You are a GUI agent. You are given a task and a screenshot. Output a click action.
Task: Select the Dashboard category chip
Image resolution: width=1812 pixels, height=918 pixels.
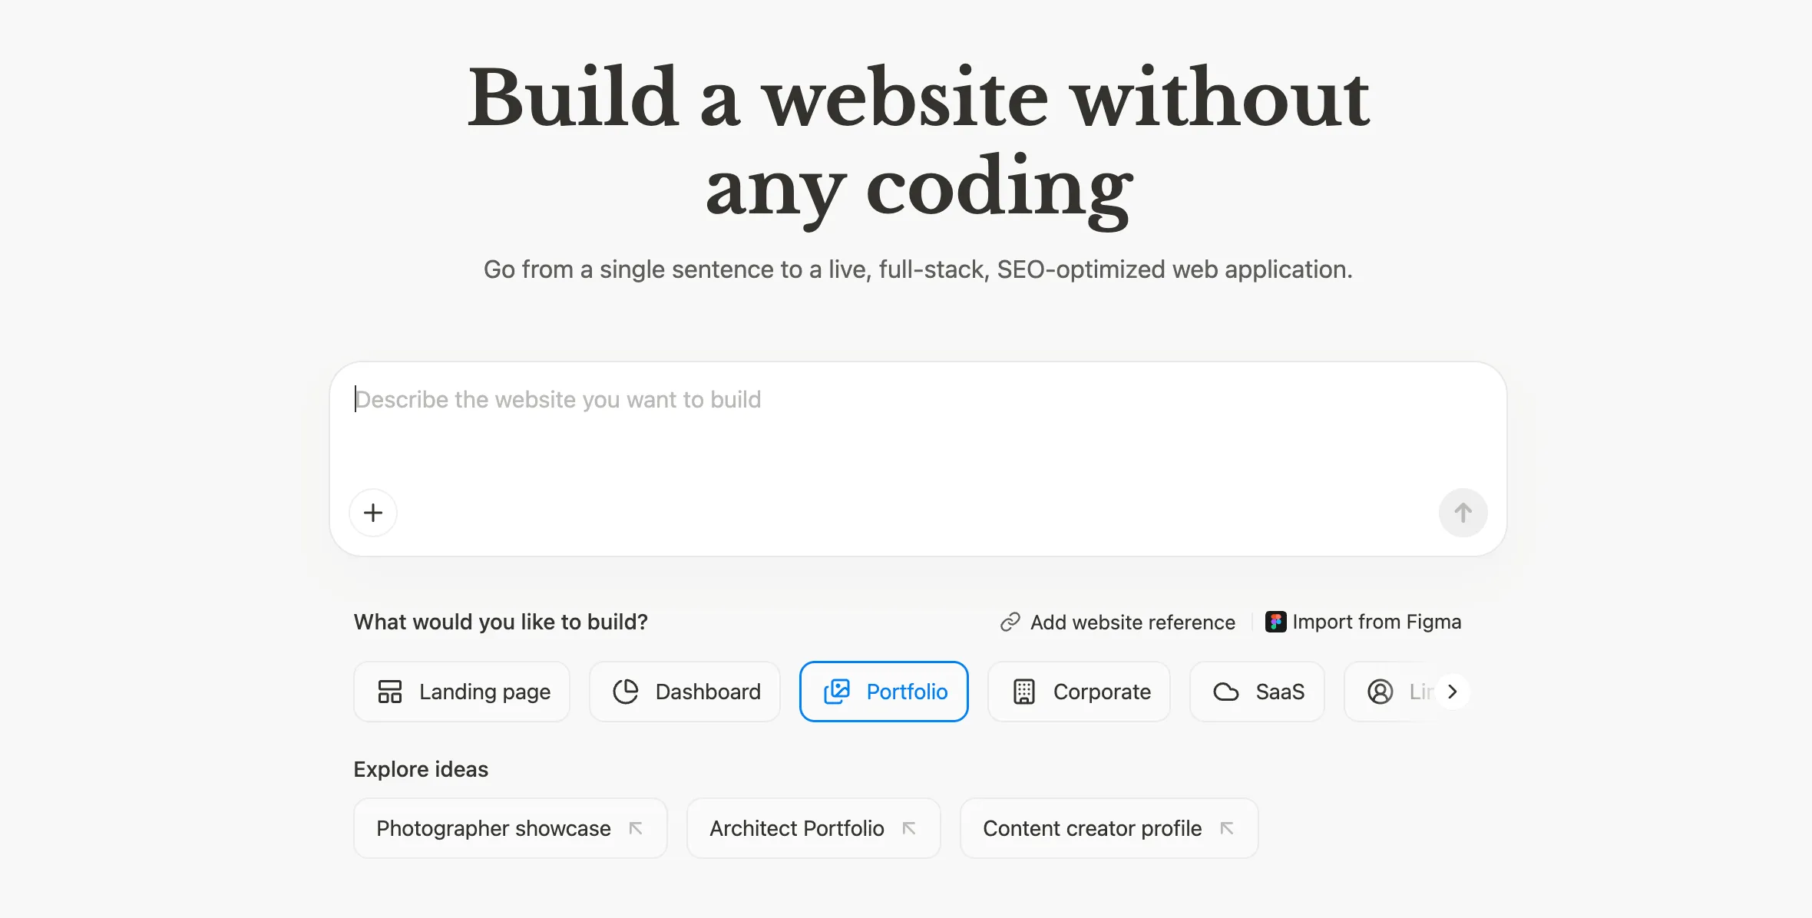(685, 692)
